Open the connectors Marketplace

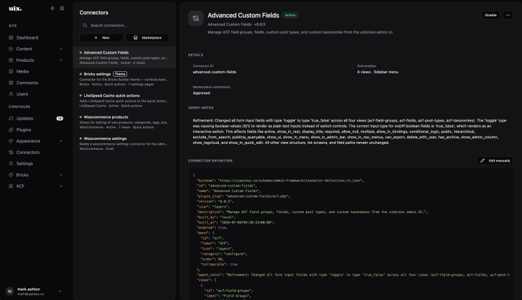[x=147, y=37]
